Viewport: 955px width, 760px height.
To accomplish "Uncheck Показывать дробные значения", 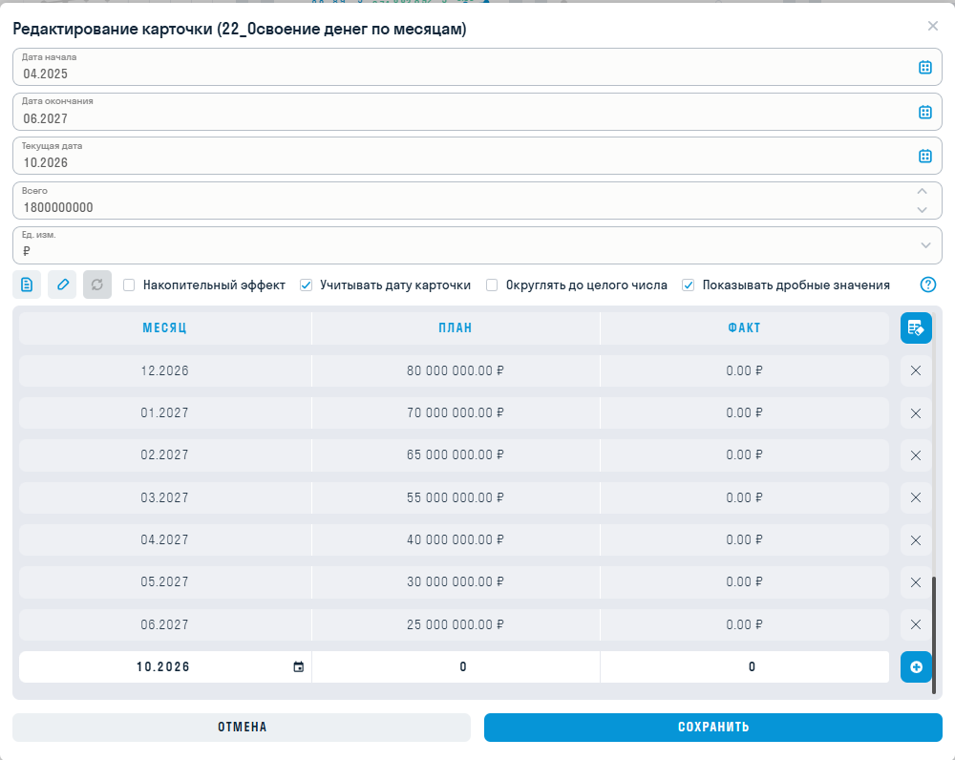I will tap(689, 285).
